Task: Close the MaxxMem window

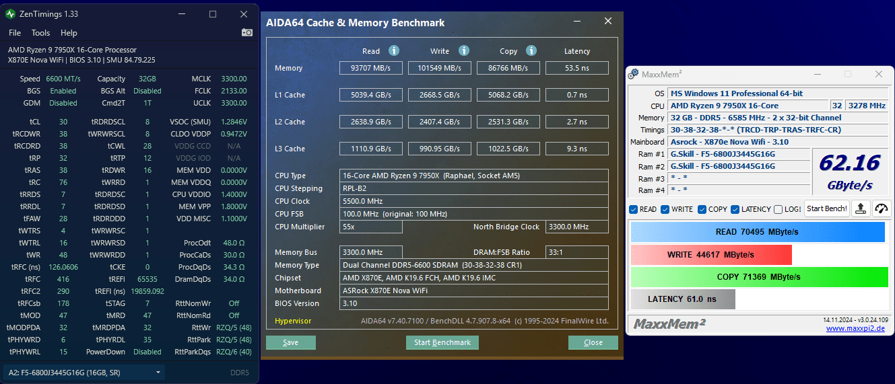Action: click(x=878, y=74)
